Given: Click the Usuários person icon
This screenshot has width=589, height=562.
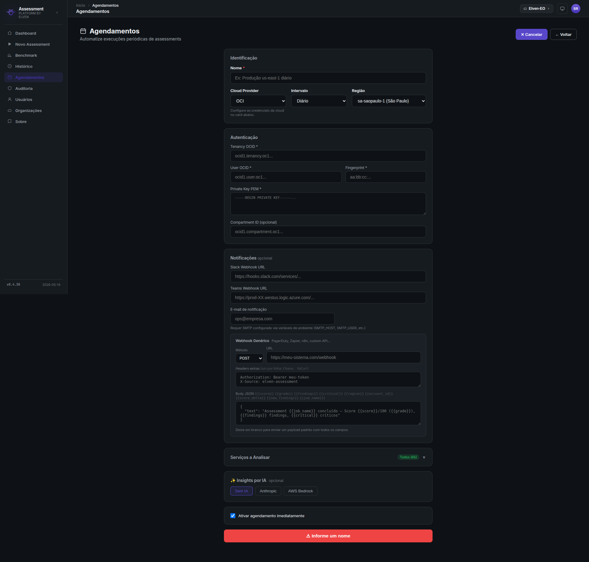Looking at the screenshot, I should click(x=10, y=99).
